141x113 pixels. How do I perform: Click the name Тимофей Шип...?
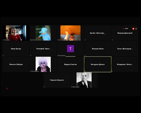pyautogui.click(x=43, y=49)
